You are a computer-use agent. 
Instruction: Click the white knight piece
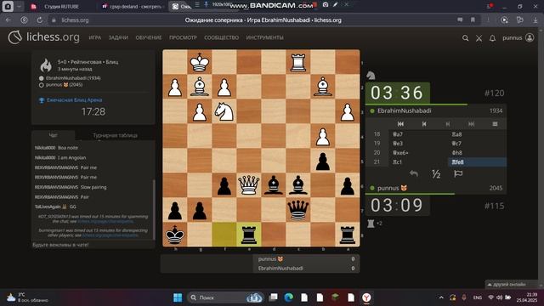point(224,111)
